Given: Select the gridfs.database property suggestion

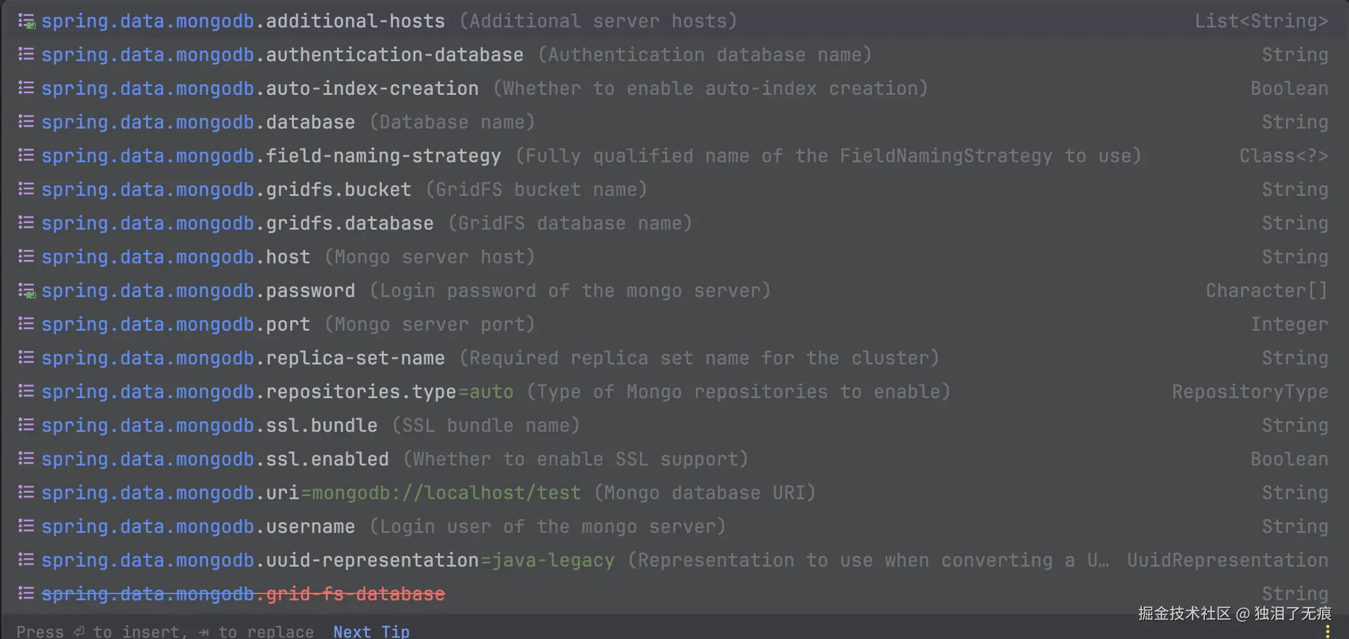Looking at the screenshot, I should click(x=237, y=223).
